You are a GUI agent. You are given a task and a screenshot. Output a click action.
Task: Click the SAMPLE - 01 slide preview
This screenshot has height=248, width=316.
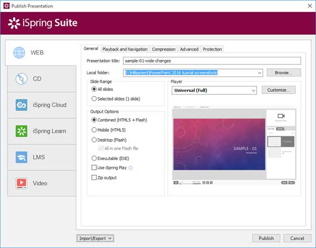pyautogui.click(x=219, y=144)
